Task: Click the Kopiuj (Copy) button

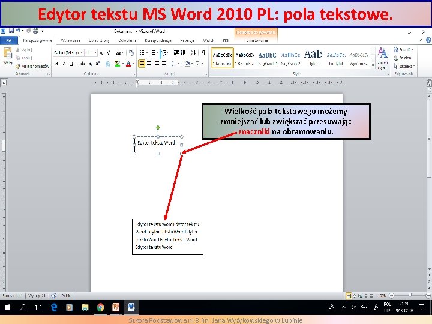Action: (24, 58)
